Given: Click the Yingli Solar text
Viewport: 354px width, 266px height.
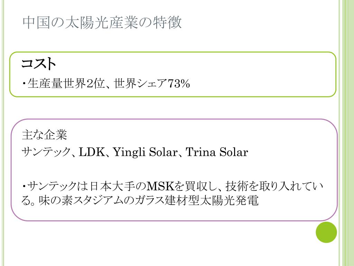Looking at the screenshot, I should pyautogui.click(x=145, y=152).
